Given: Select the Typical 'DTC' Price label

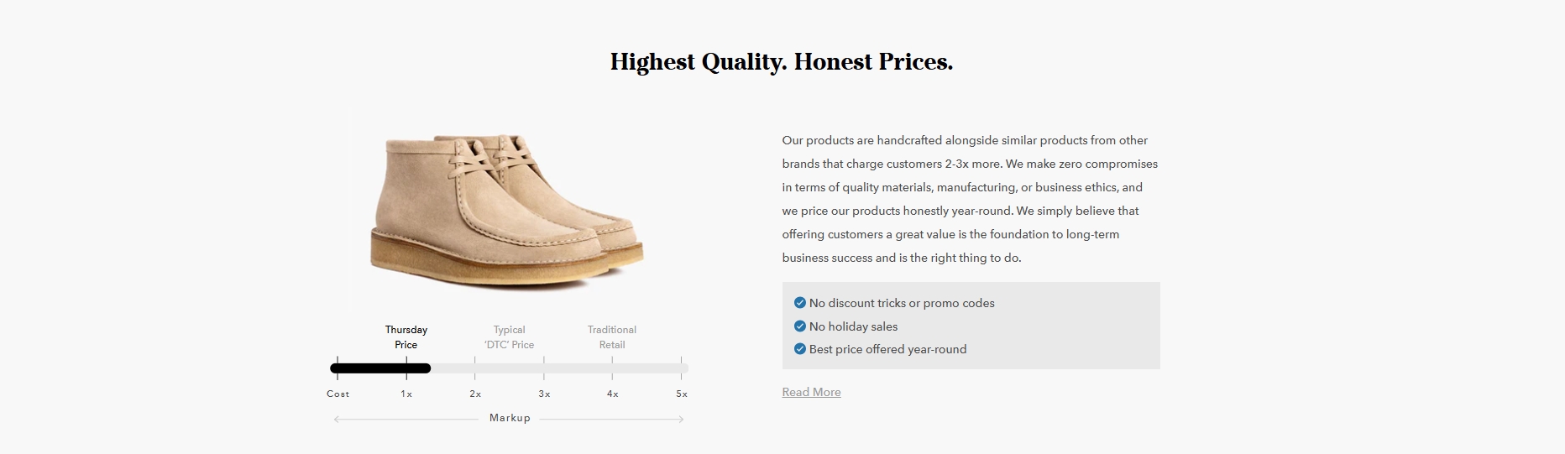Looking at the screenshot, I should point(509,337).
